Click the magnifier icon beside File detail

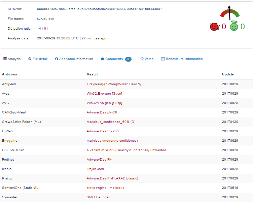30,59
